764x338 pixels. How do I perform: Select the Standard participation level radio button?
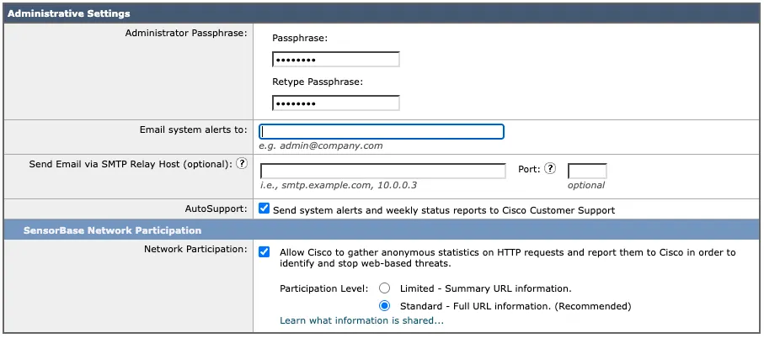click(385, 306)
